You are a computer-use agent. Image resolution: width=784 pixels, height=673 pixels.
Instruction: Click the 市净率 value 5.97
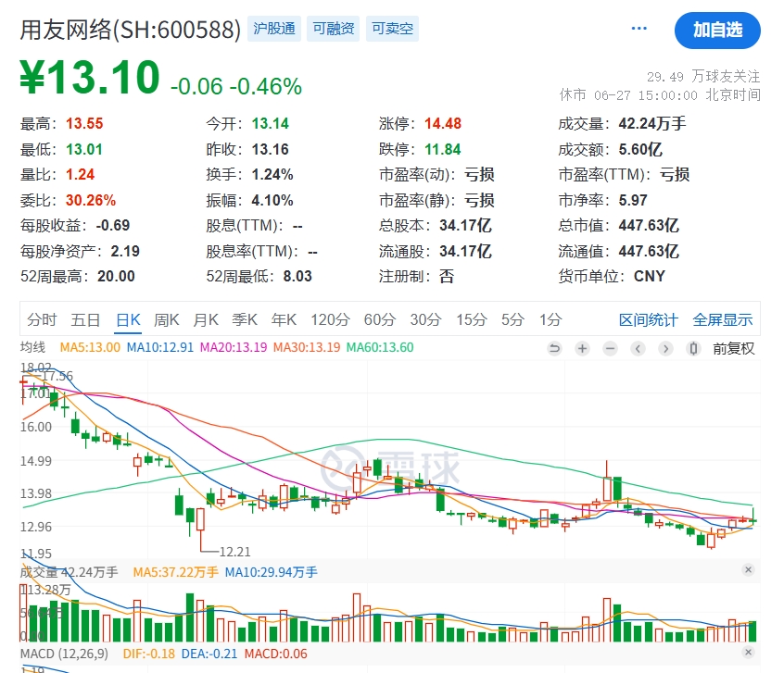coord(633,200)
